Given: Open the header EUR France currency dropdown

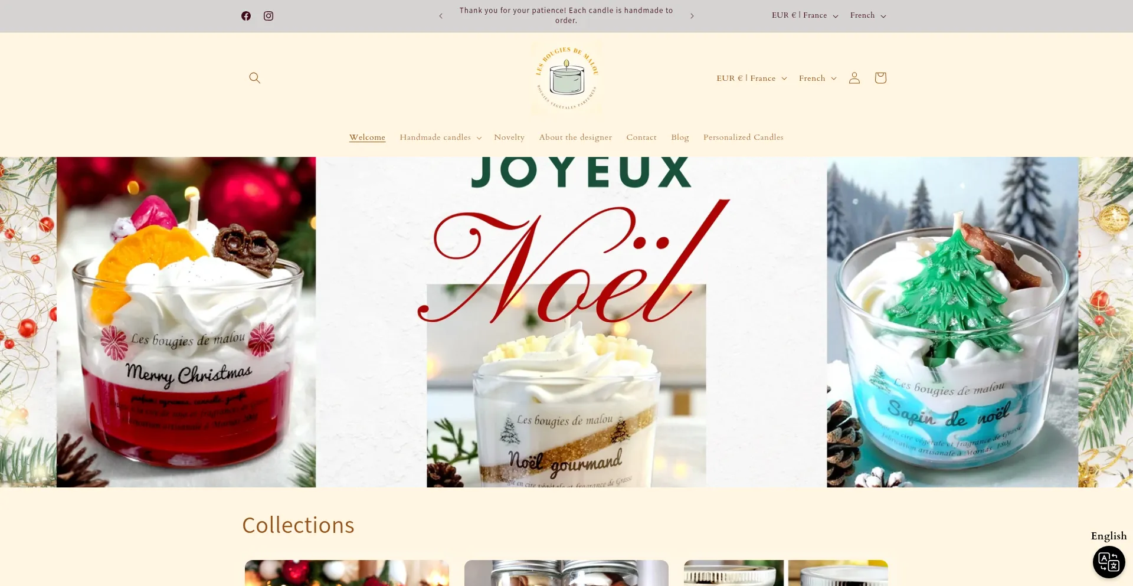Looking at the screenshot, I should pyautogui.click(x=752, y=78).
